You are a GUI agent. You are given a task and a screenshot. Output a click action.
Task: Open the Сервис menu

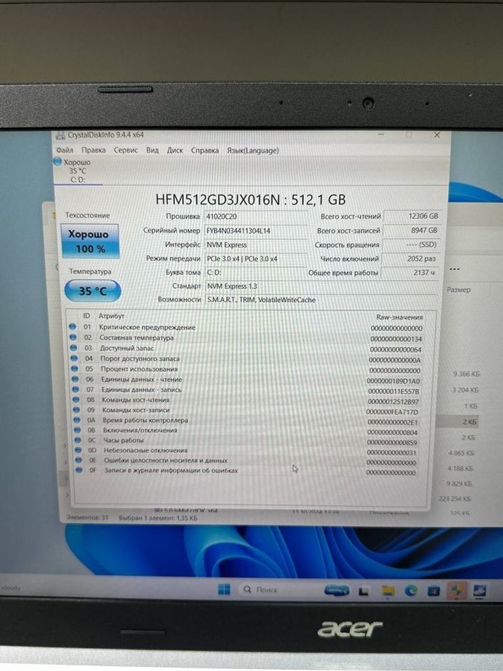pyautogui.click(x=126, y=150)
